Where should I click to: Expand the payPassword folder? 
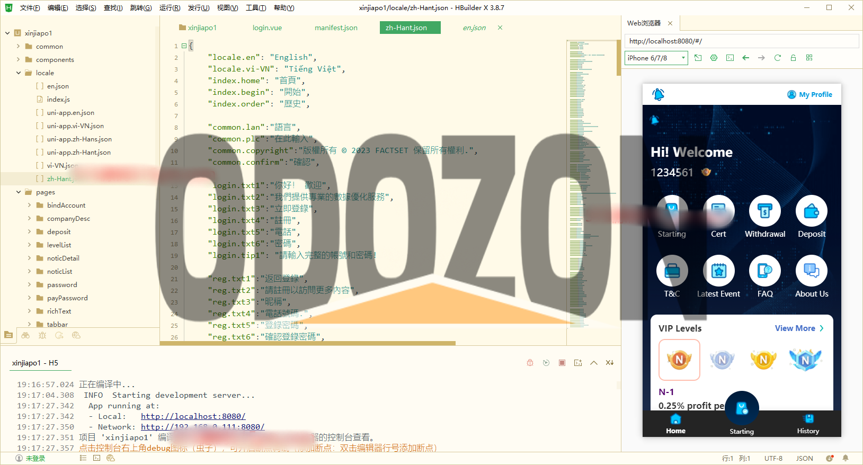29,298
